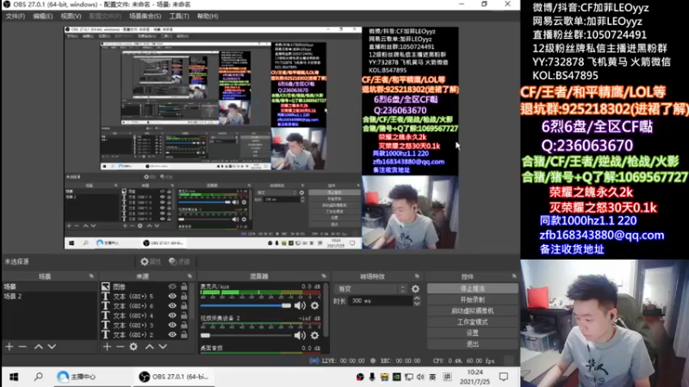
Task: Hide 文本 (GDI+) 4 source via eye icon
Action: tap(172, 316)
